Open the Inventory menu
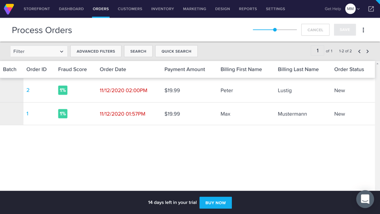The height and width of the screenshot is (214, 380). (x=162, y=9)
